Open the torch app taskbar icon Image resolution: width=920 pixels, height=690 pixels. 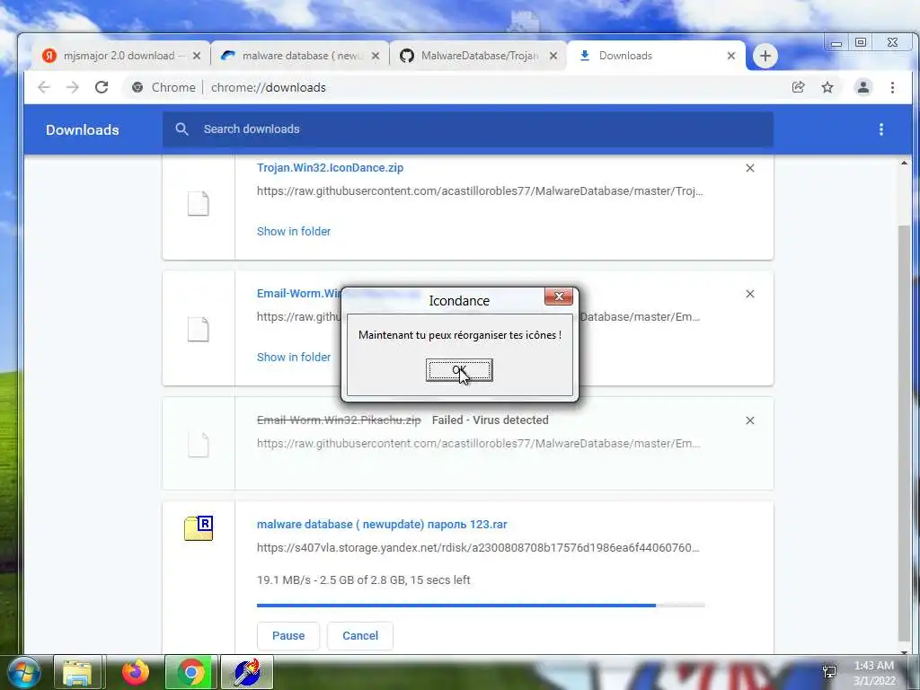point(247,672)
